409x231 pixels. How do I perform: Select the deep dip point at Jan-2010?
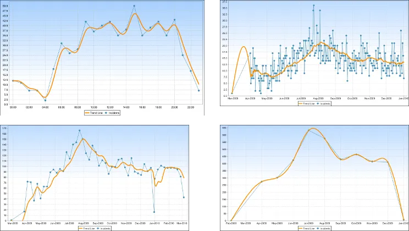[154, 212]
